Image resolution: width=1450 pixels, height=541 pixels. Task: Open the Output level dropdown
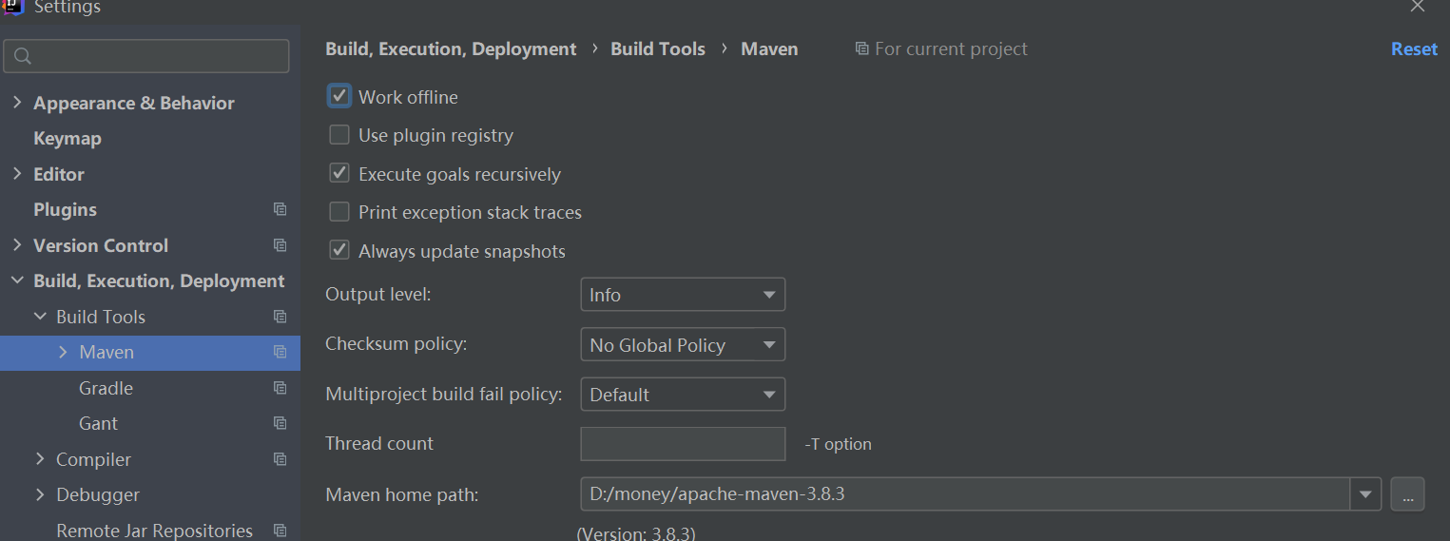coord(682,295)
